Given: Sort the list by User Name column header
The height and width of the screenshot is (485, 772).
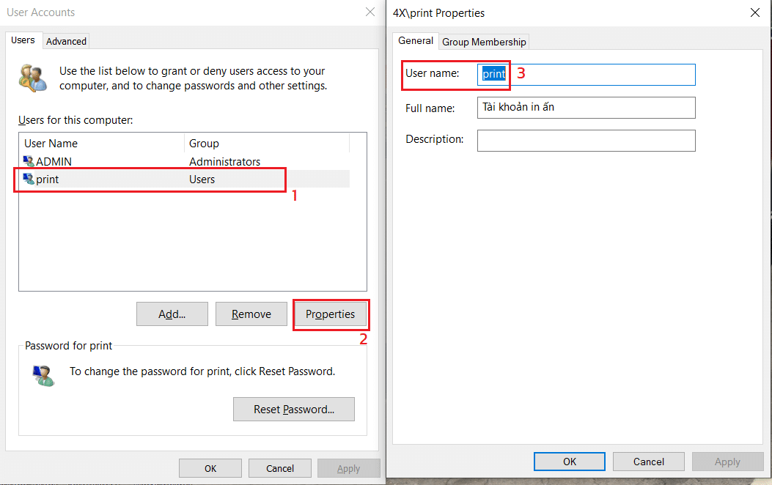Looking at the screenshot, I should coord(101,144).
